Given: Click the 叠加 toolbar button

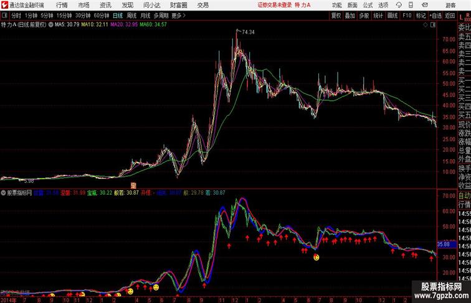Looking at the screenshot, I should coord(350,16).
